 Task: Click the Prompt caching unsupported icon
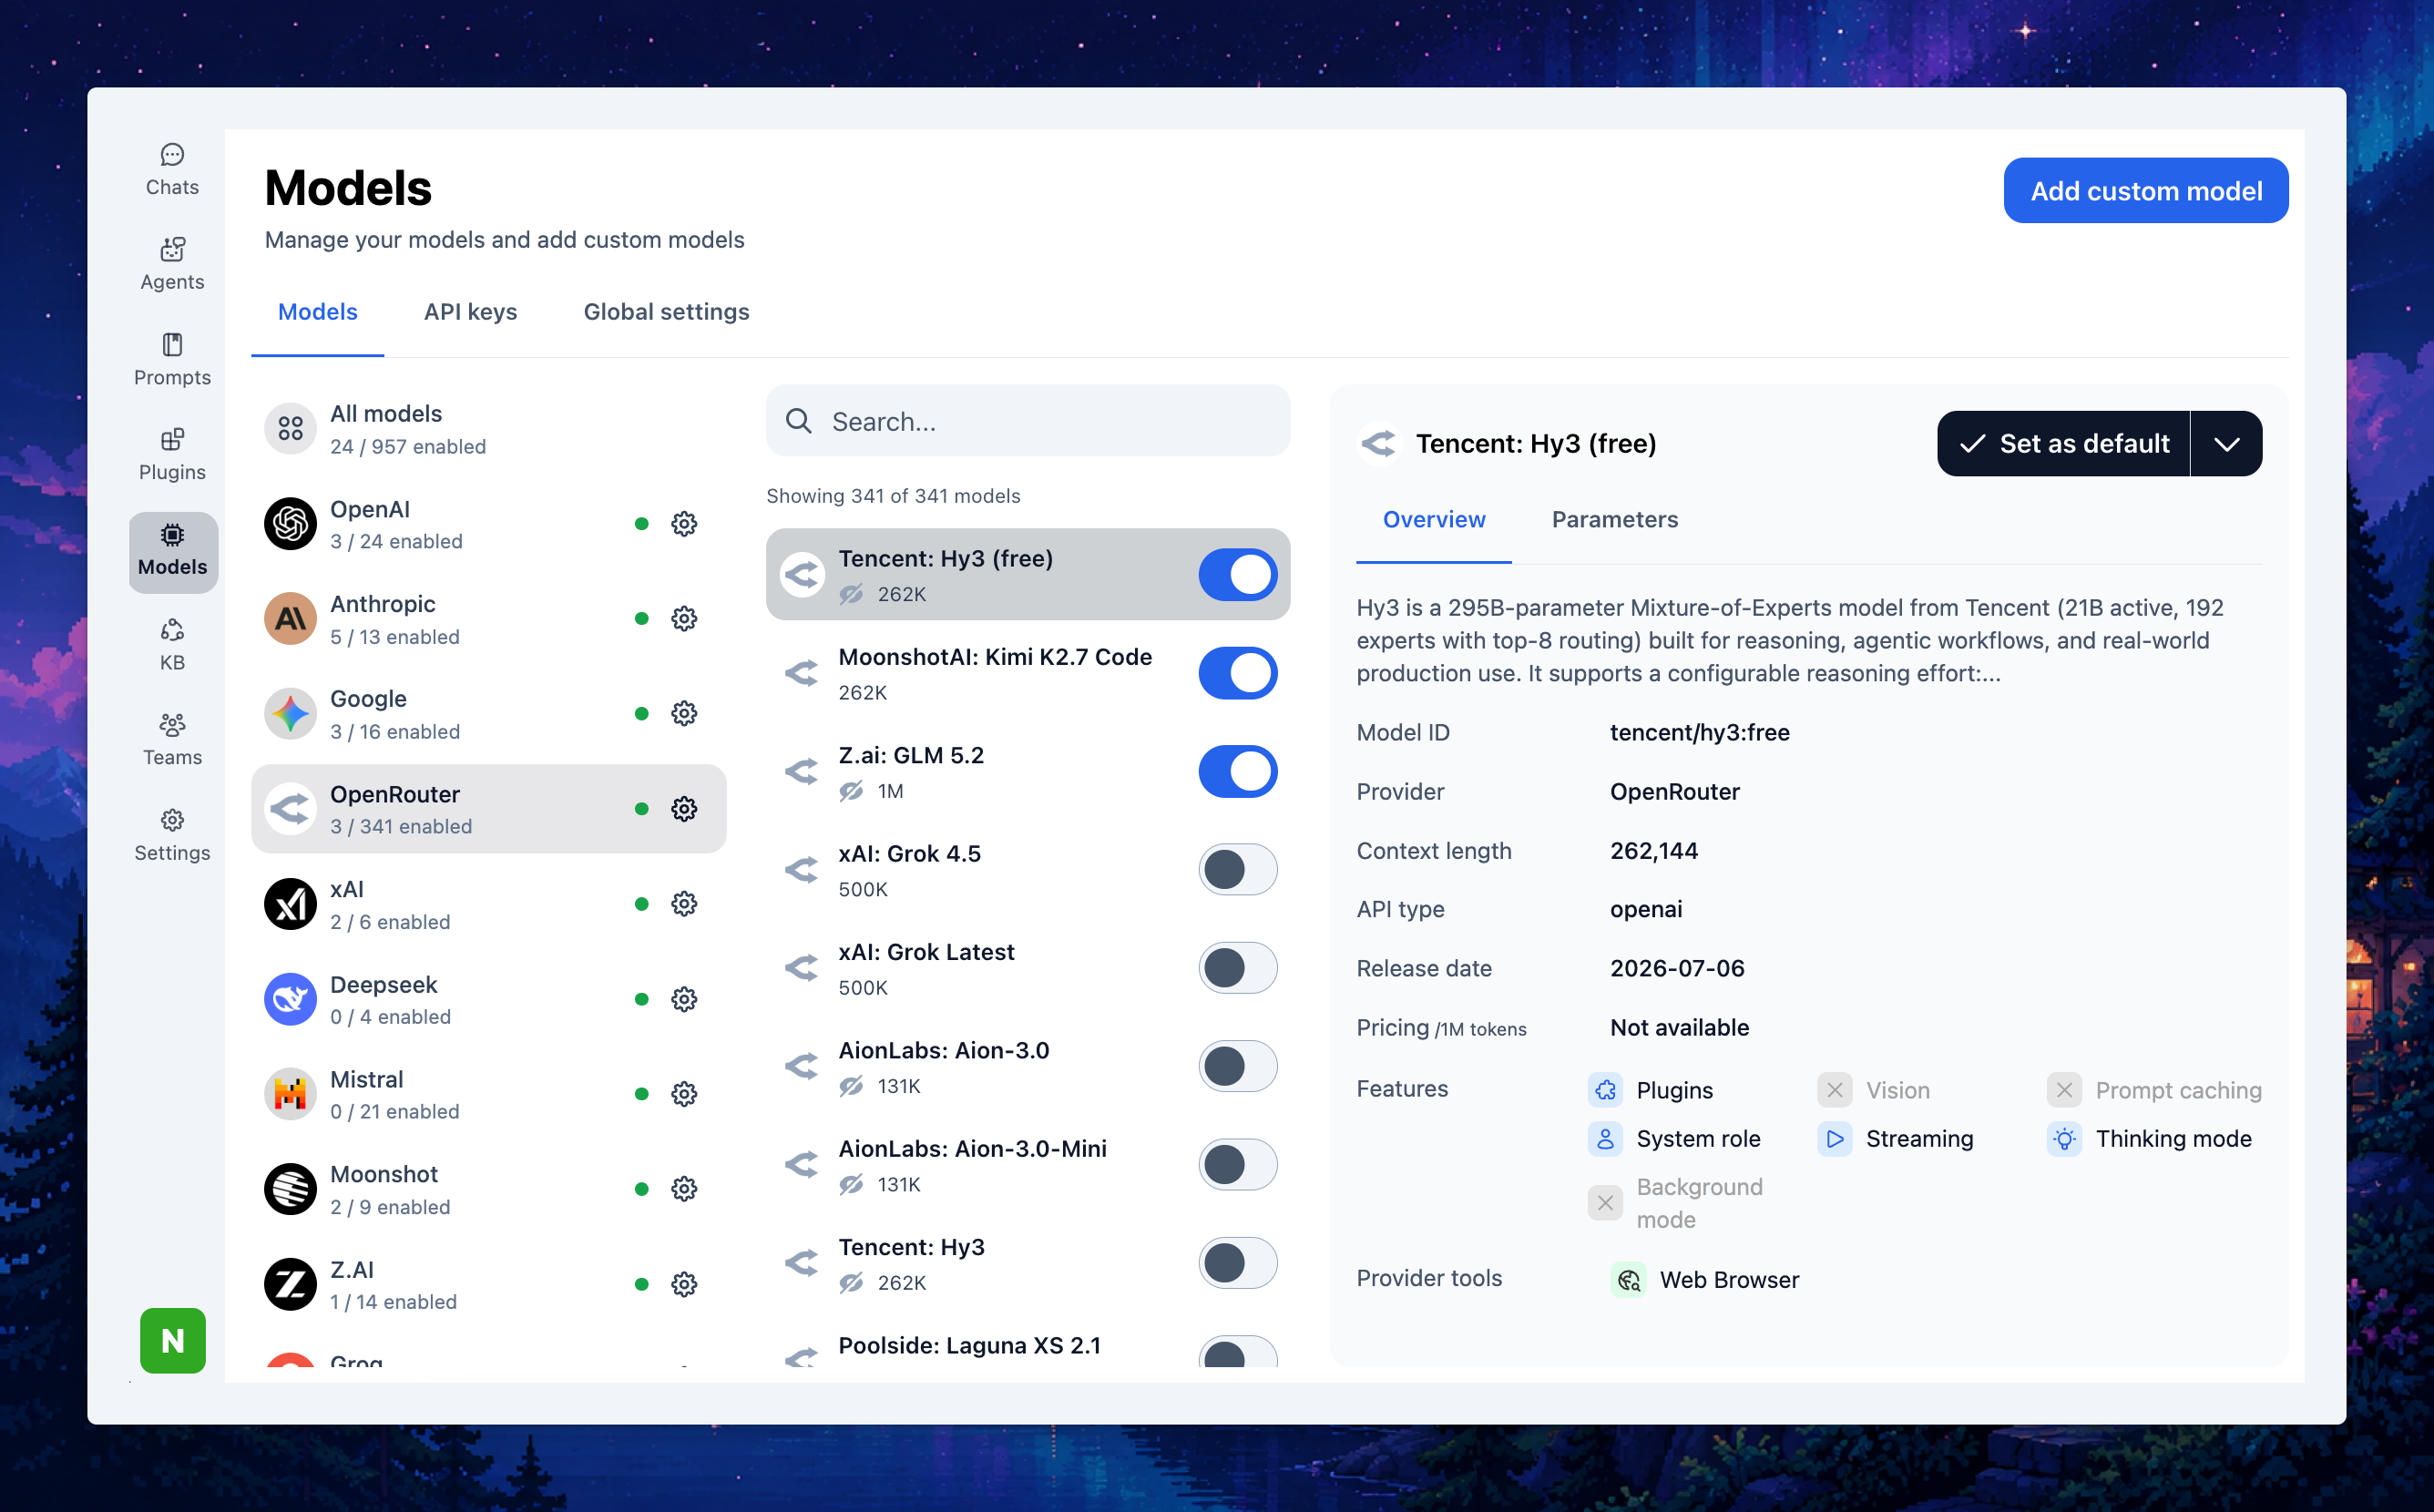click(2064, 1090)
